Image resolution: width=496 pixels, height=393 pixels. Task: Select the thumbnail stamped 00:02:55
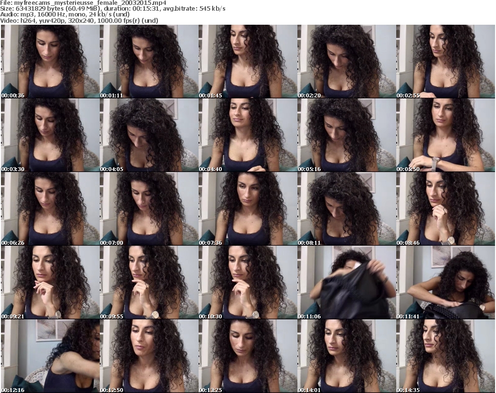coord(446,62)
